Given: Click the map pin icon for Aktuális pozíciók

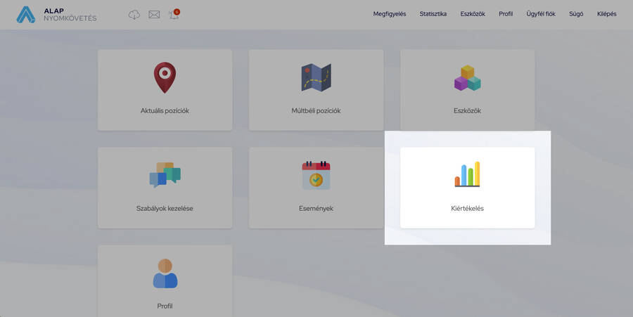Looking at the screenshot, I should [165, 77].
